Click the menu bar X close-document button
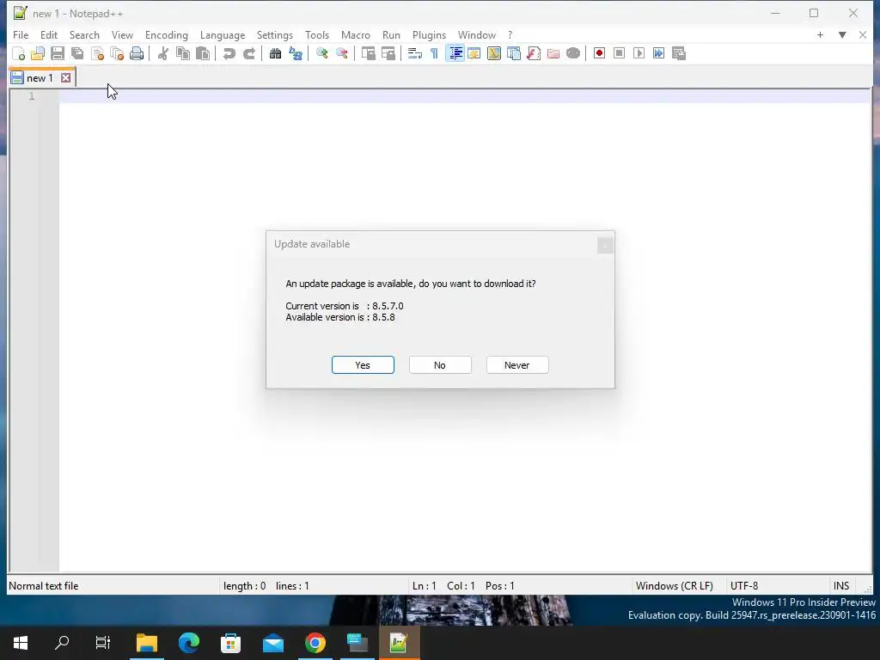This screenshot has height=660, width=880. click(863, 34)
